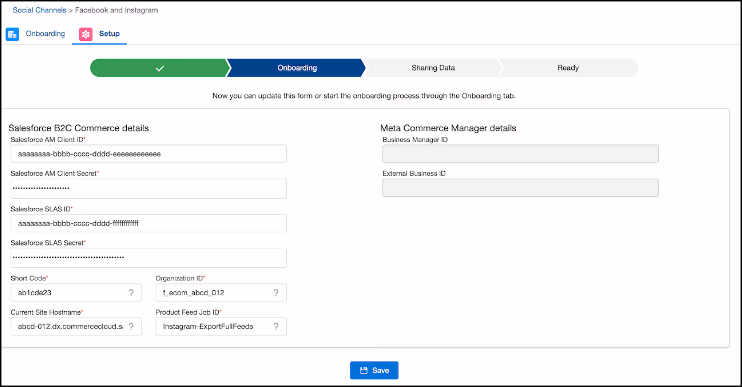Image resolution: width=742 pixels, height=387 pixels.
Task: Open Product Feed Job ID help icon
Action: click(276, 326)
